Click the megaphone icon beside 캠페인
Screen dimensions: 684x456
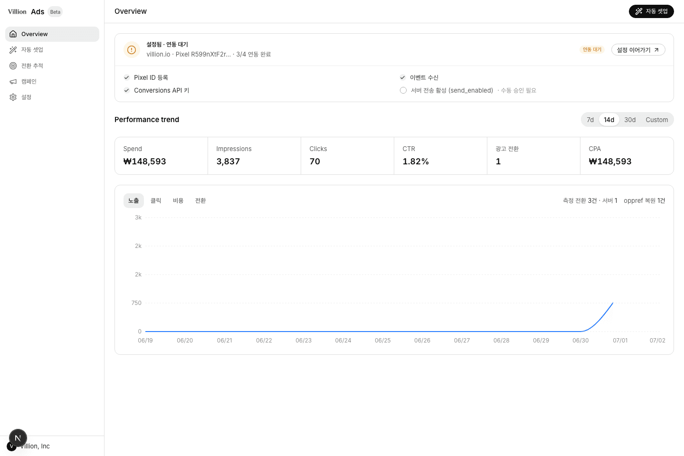tap(13, 82)
